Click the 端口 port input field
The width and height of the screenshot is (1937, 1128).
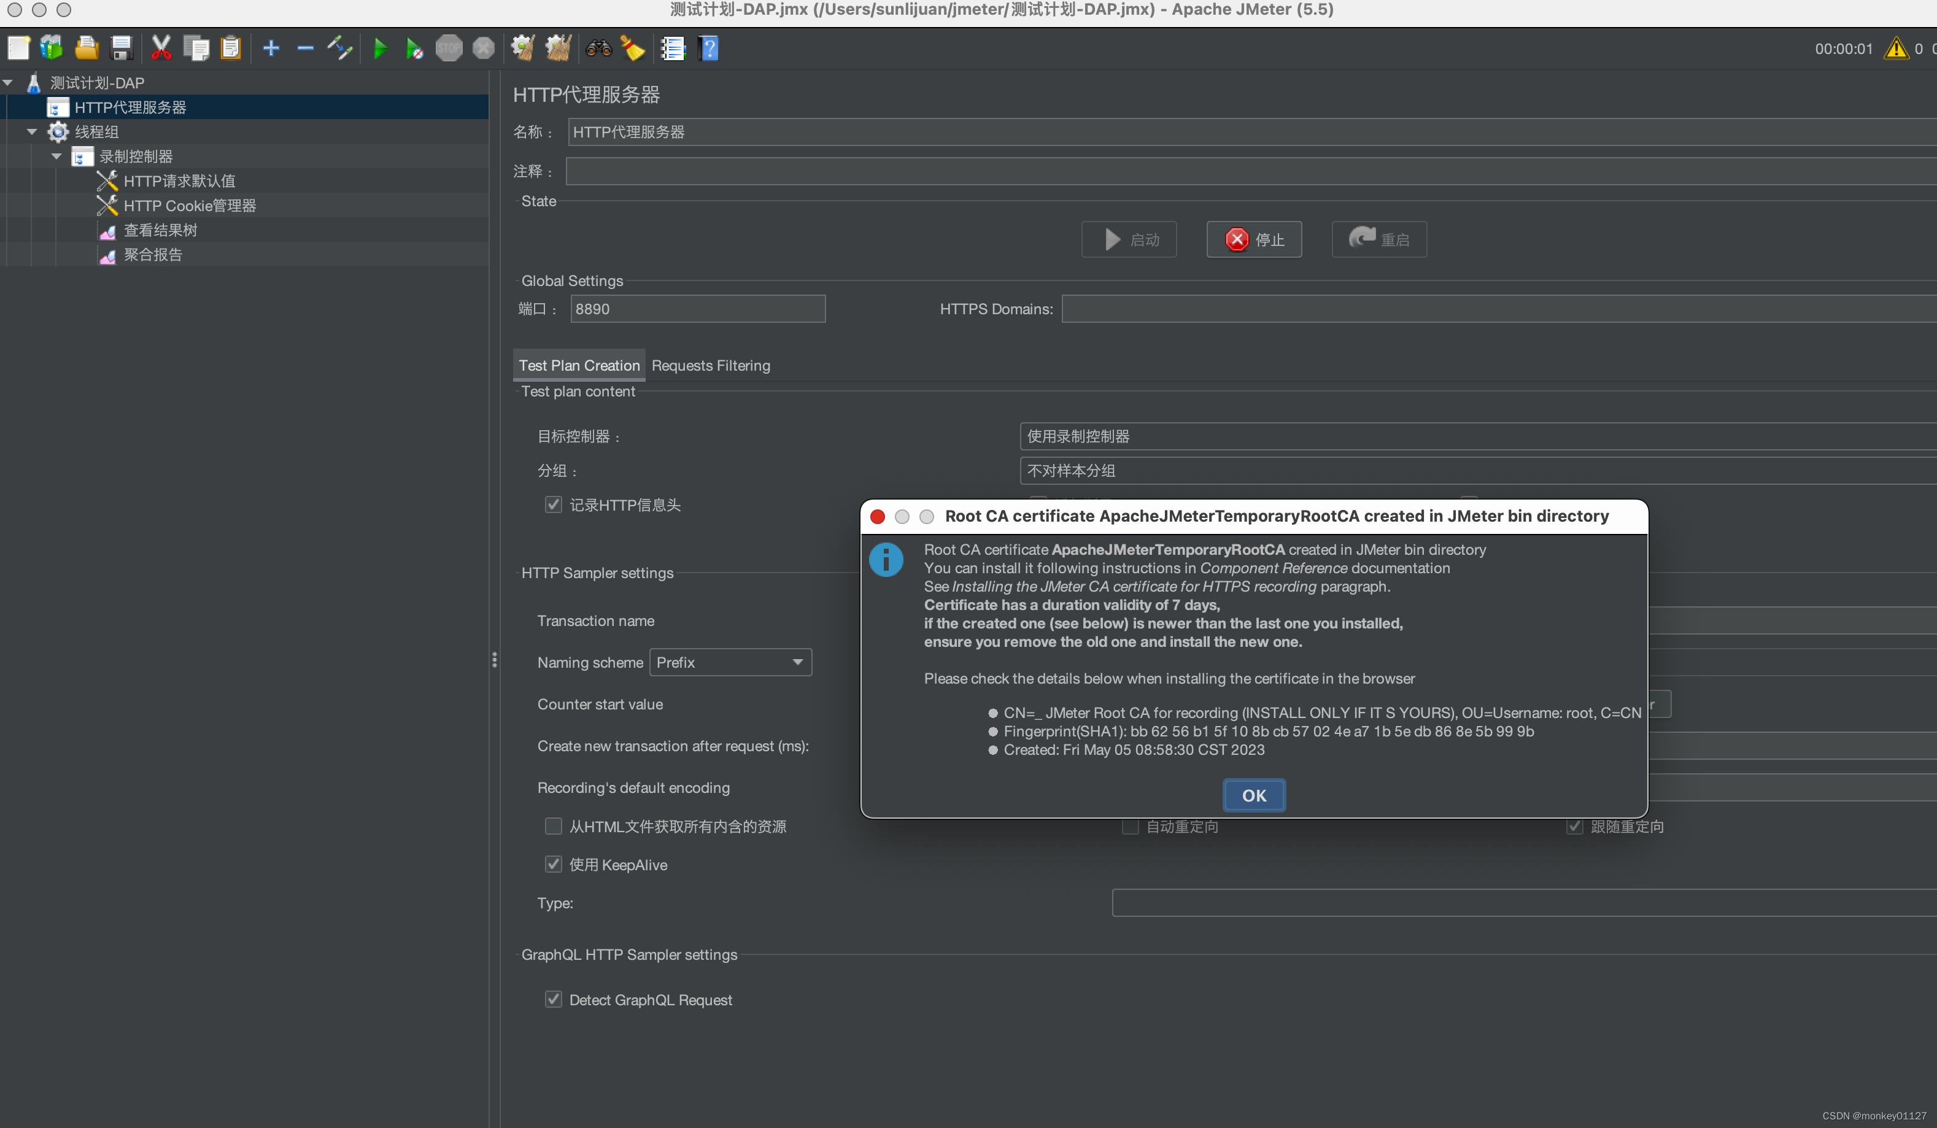(x=697, y=309)
